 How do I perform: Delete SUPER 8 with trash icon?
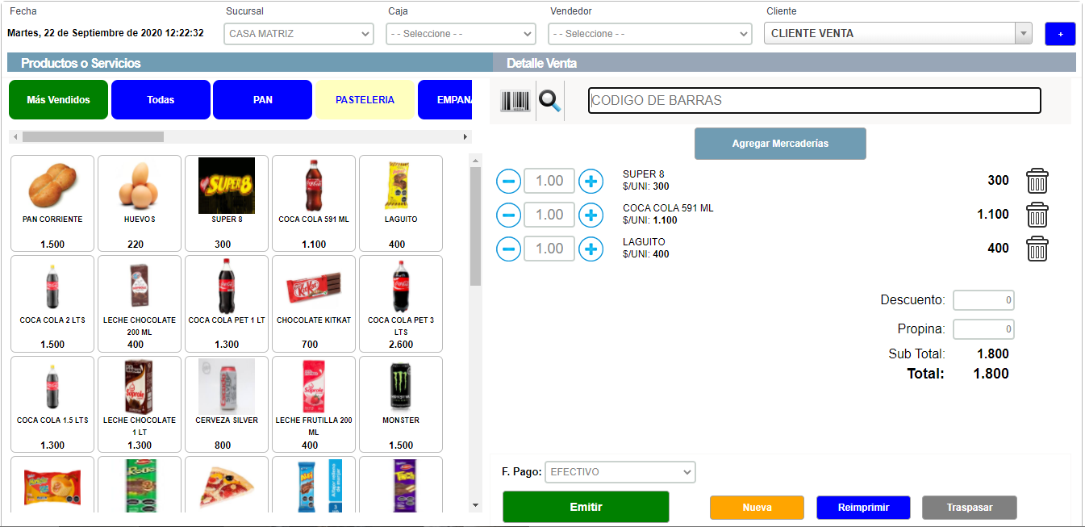point(1037,181)
